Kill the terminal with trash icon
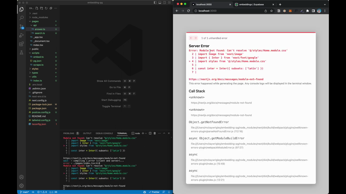Screen dimensions: 346x194 155,133
